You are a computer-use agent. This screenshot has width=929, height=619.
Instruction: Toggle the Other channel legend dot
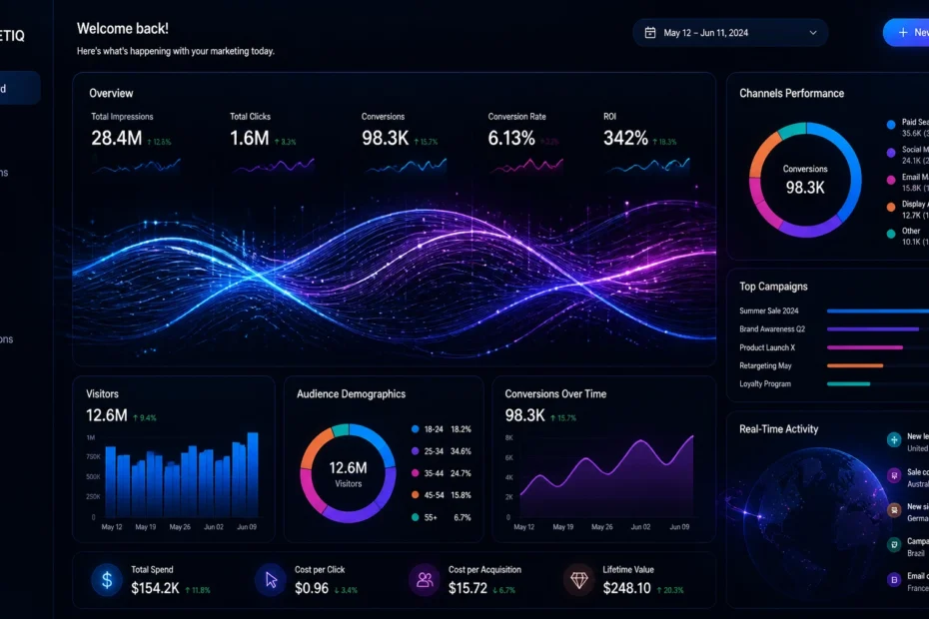coord(890,234)
